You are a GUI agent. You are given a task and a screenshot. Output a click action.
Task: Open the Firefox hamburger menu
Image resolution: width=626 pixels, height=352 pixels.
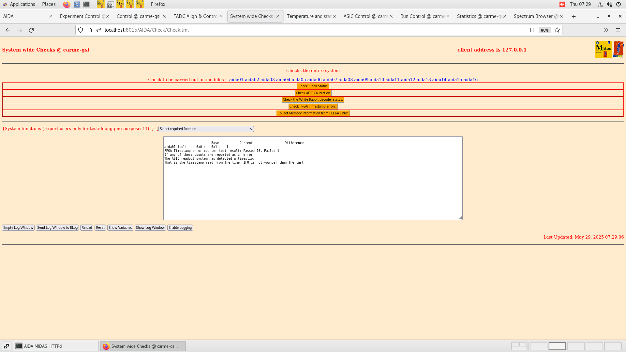[618, 30]
